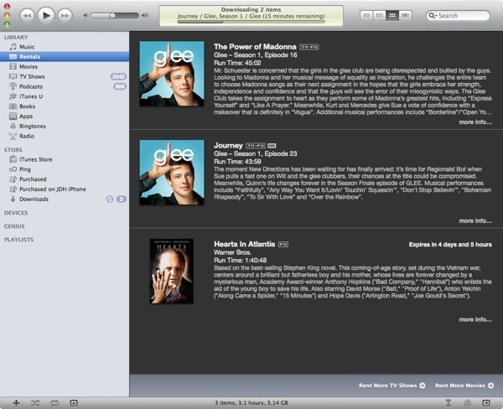This screenshot has width=503, height=409.
Task: Toggle shuffle in the bottom bar
Action: 35,403
